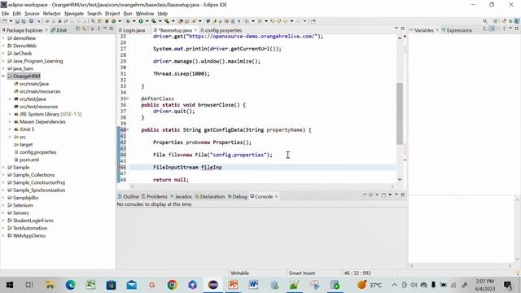Click the Debug bug icon in toolbar
This screenshot has height=293, width=521.
(x=128, y=21)
